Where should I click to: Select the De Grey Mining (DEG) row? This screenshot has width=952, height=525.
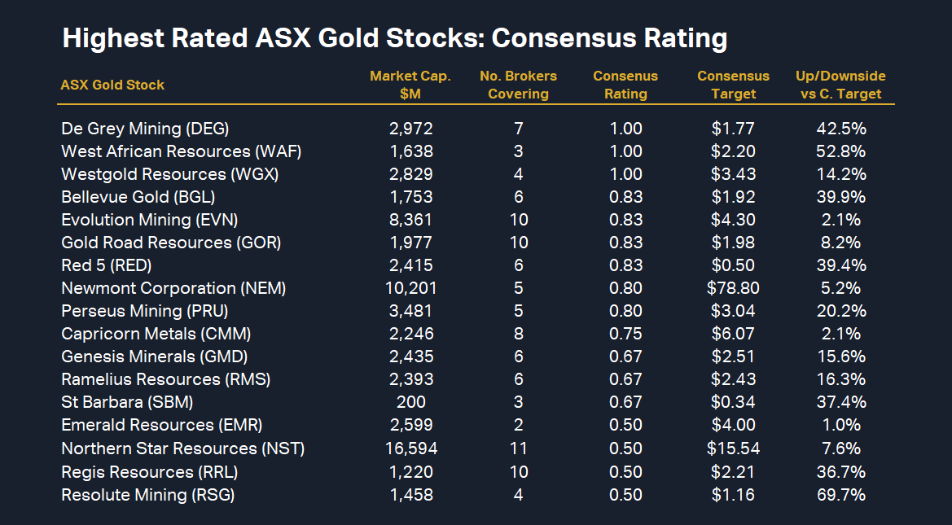click(x=145, y=129)
